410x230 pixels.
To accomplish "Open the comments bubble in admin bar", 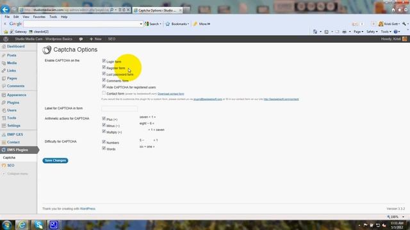I will pyautogui.click(x=81, y=39).
